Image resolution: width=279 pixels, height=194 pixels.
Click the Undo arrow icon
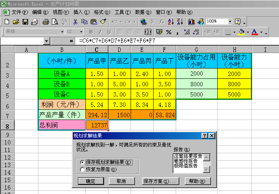coord(114,22)
